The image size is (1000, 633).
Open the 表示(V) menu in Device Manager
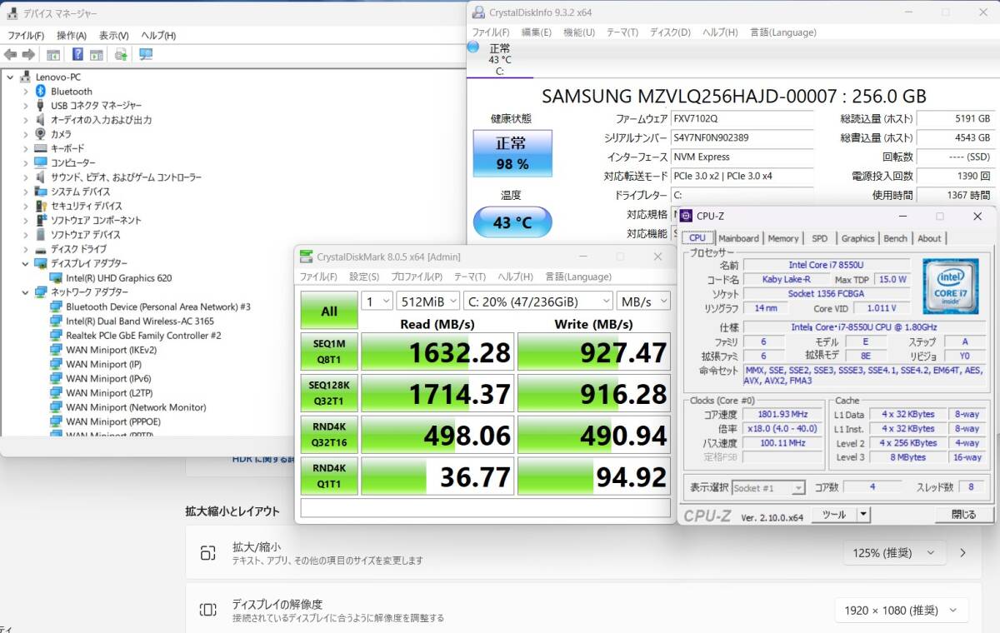coord(113,36)
